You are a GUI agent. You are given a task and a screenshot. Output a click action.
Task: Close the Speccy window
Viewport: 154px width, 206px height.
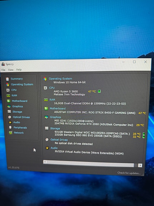coord(145,62)
